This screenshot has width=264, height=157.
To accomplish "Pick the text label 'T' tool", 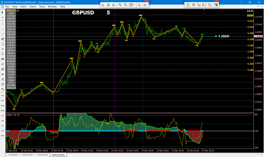I will [3, 54].
